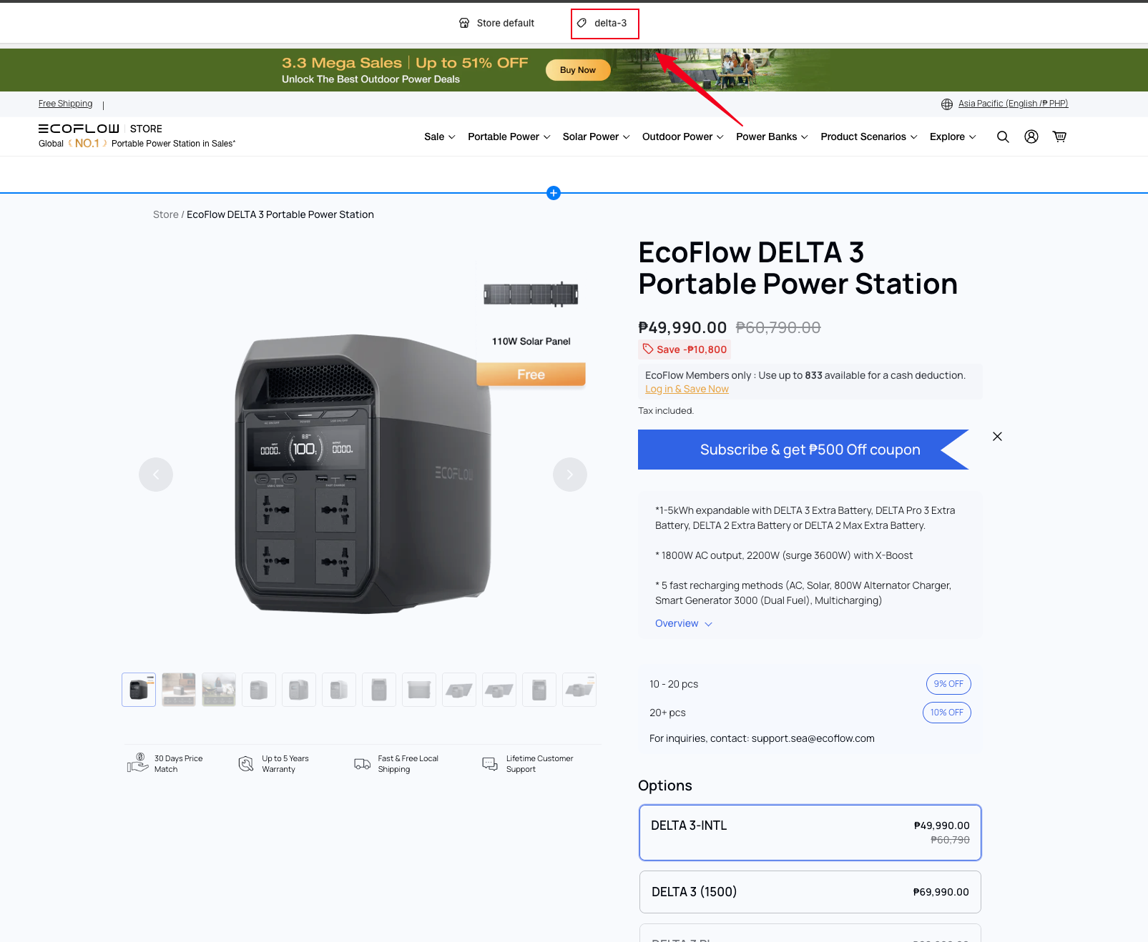
Task: Show previous product image arrow
Action: (156, 475)
